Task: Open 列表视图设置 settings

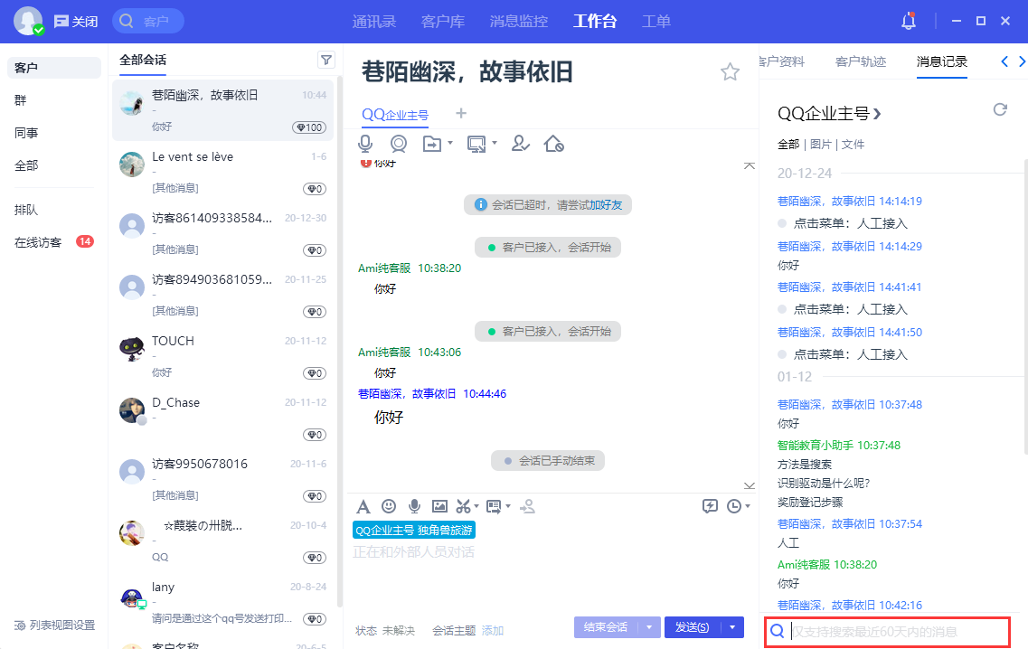Action: (55, 625)
